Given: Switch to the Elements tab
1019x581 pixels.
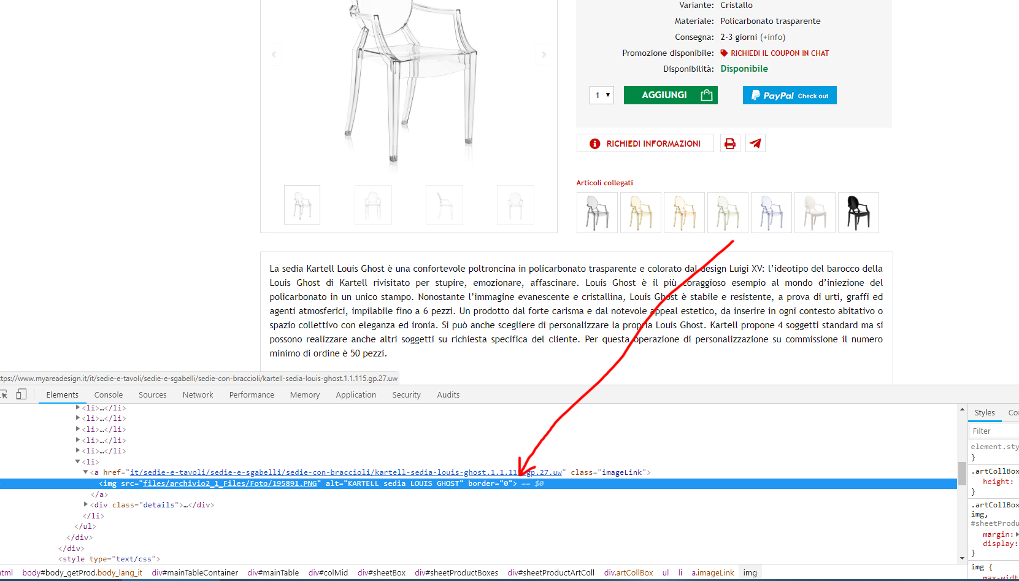Looking at the screenshot, I should click(63, 395).
